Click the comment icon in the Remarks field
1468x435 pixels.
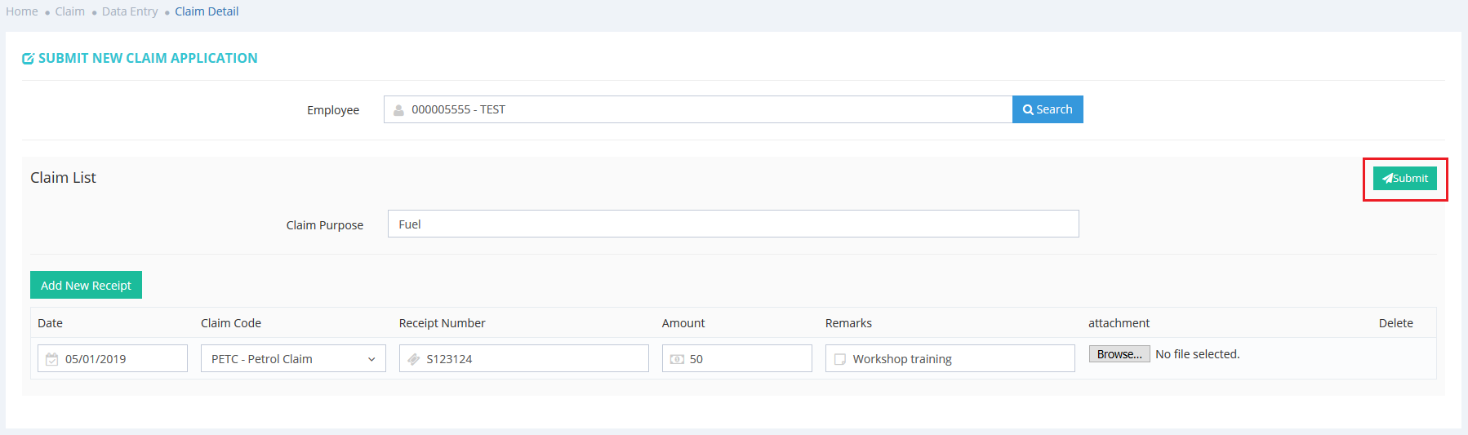(840, 359)
